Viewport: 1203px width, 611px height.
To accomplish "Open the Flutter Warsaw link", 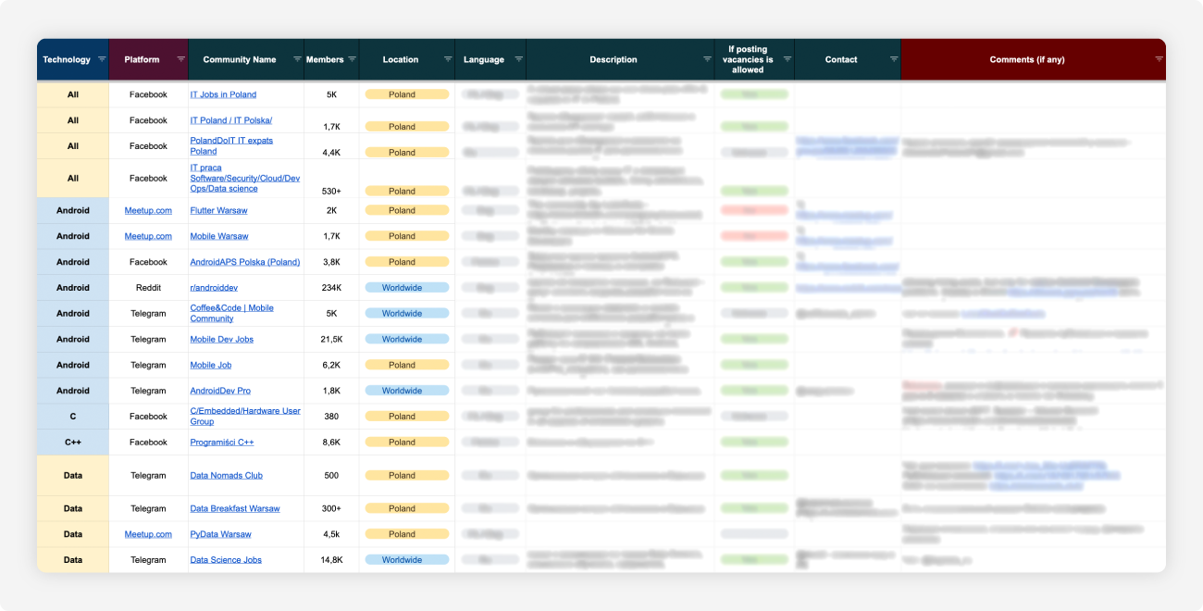I will tap(218, 210).
